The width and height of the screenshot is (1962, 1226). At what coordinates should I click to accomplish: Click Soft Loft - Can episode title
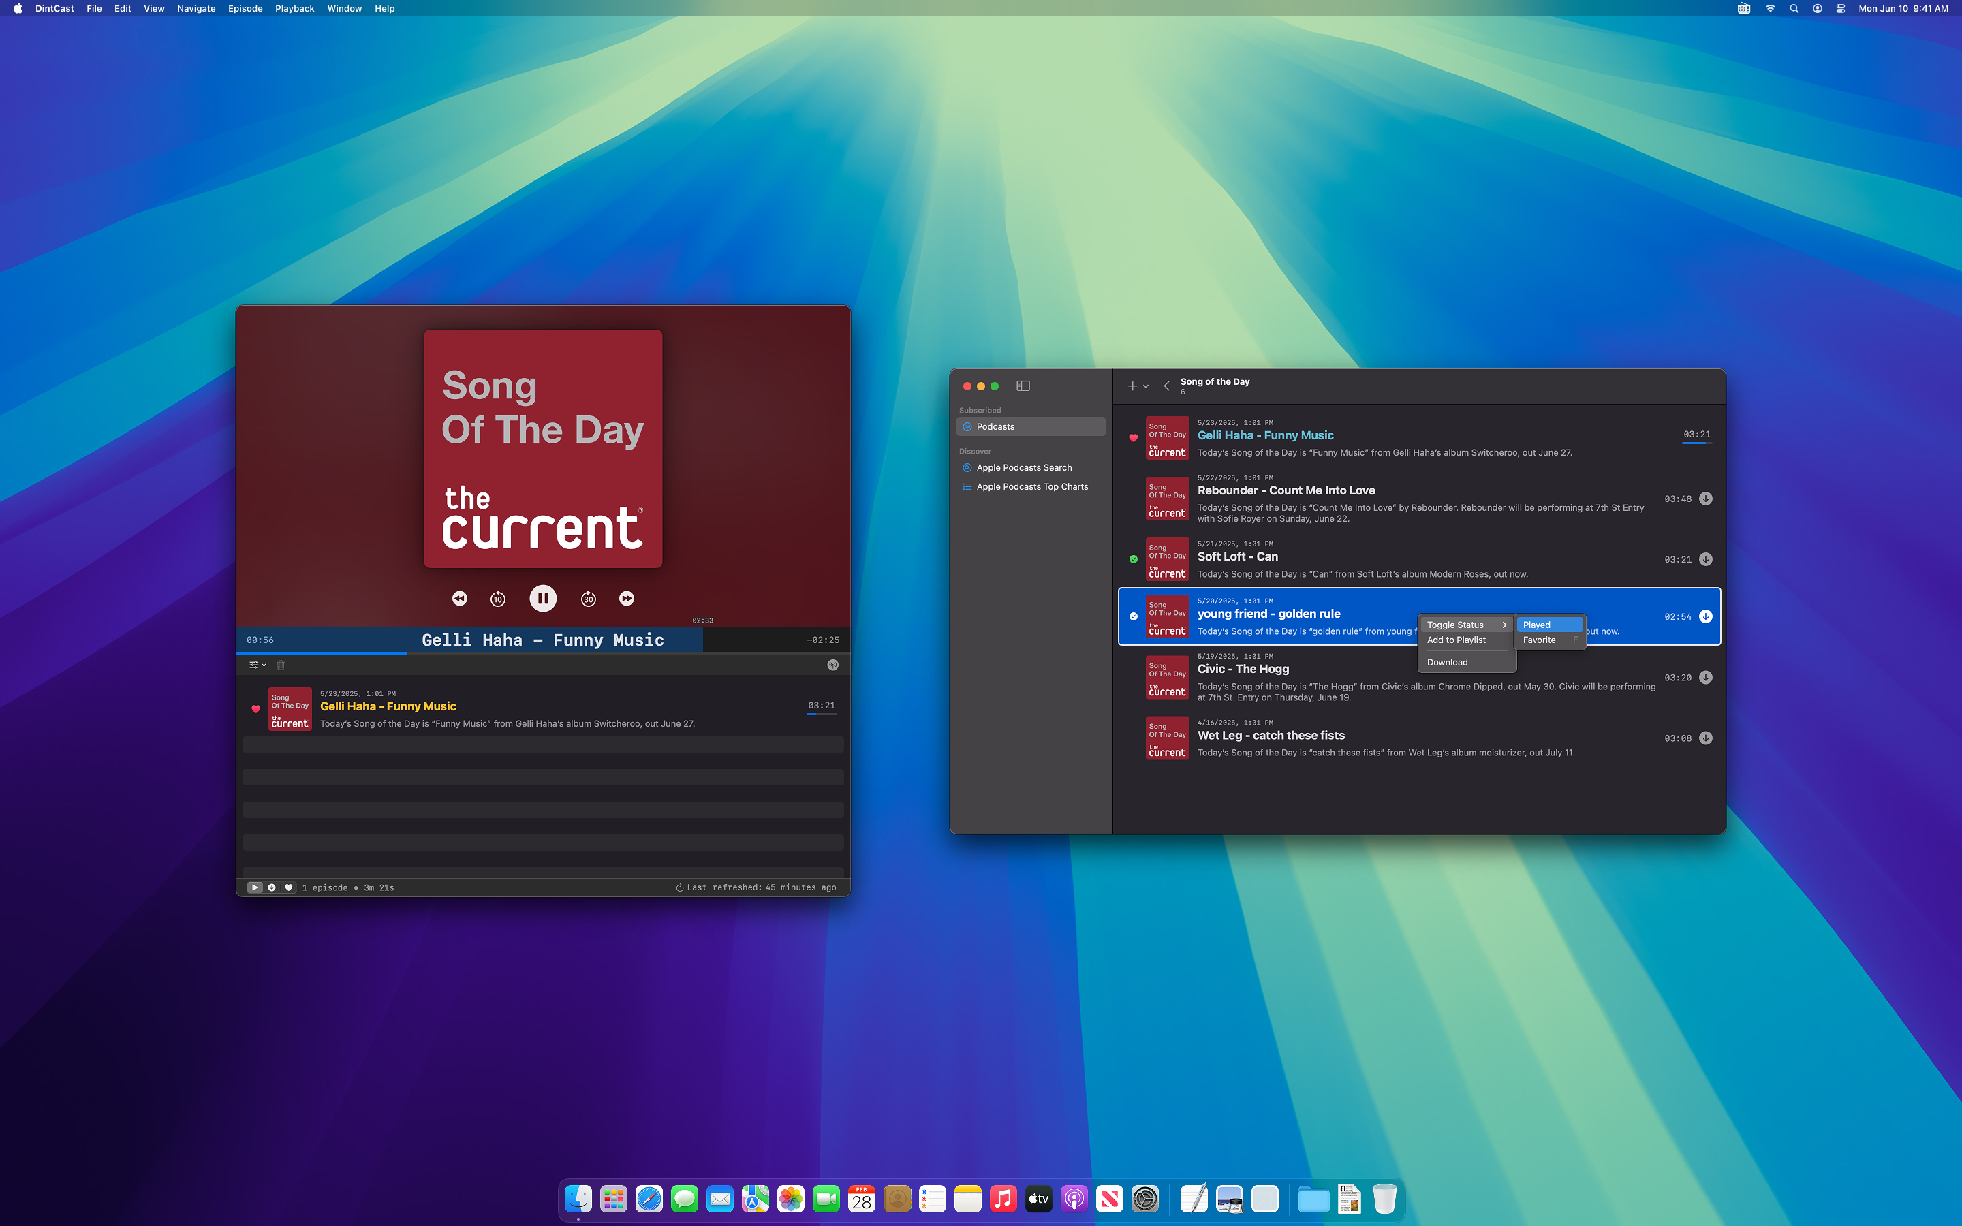(x=1237, y=556)
